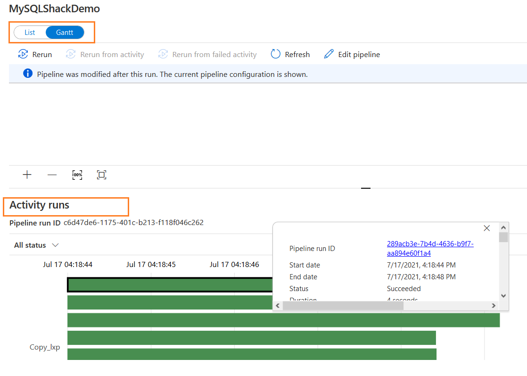Click Rerun from failed activity icon
The width and height of the screenshot is (527, 376).
click(x=163, y=54)
